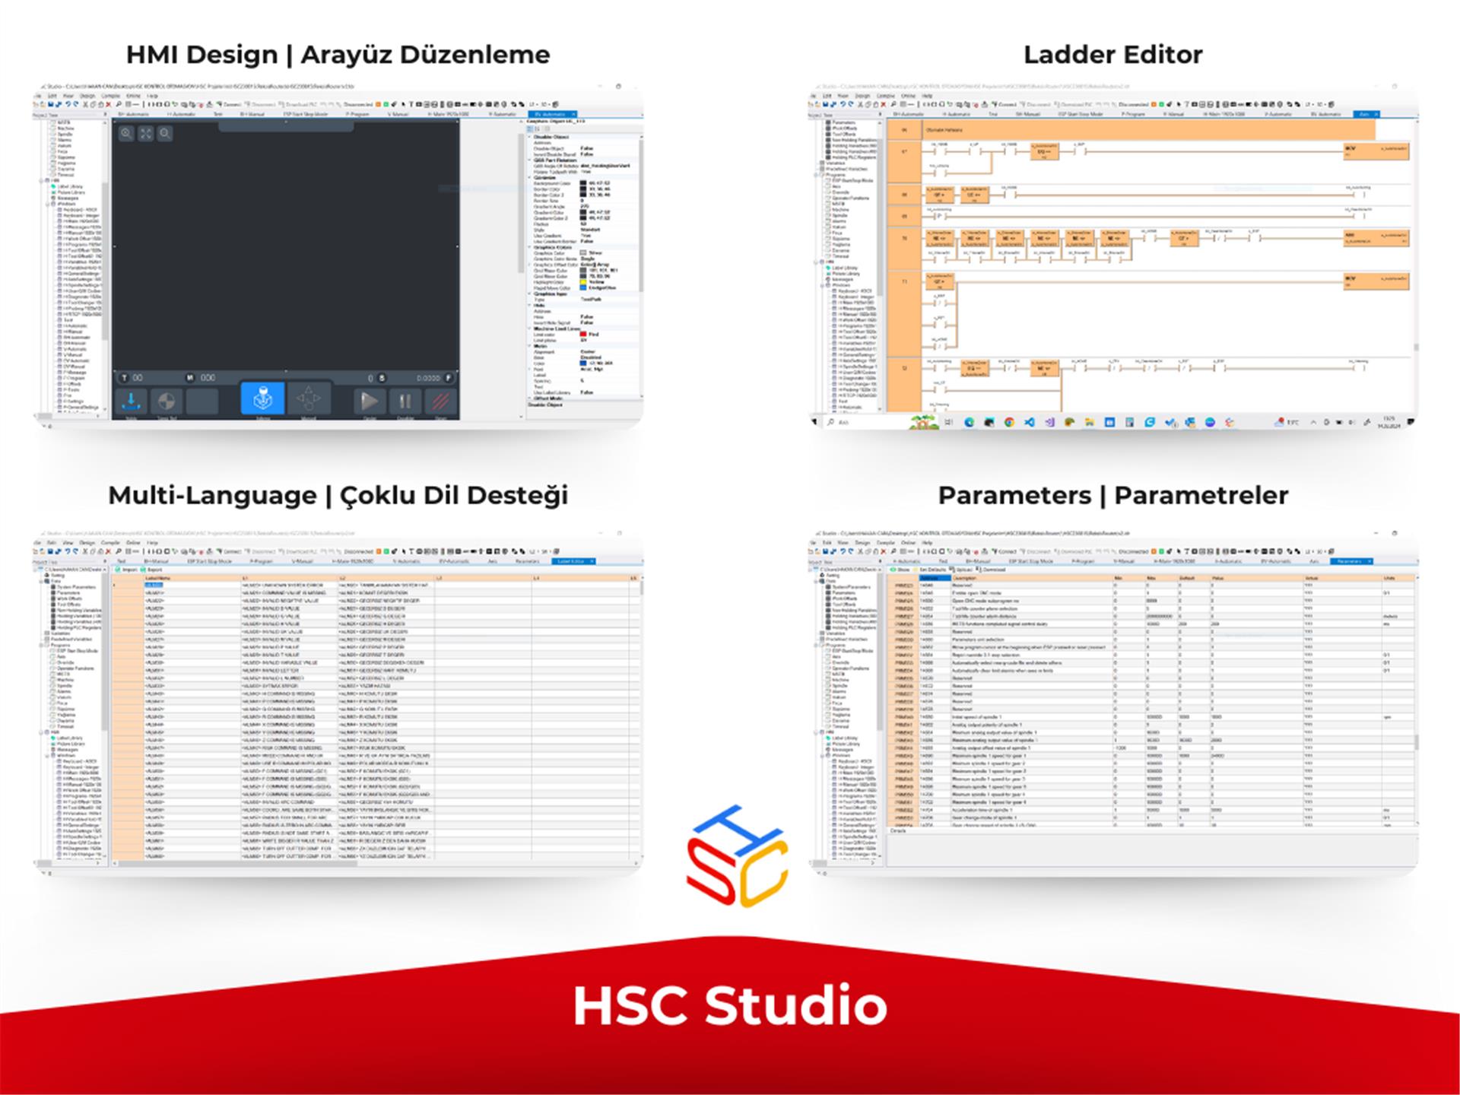This screenshot has height=1095, width=1460.
Task: Switch to P-Program tab in HMI Design window
Action: click(x=357, y=114)
